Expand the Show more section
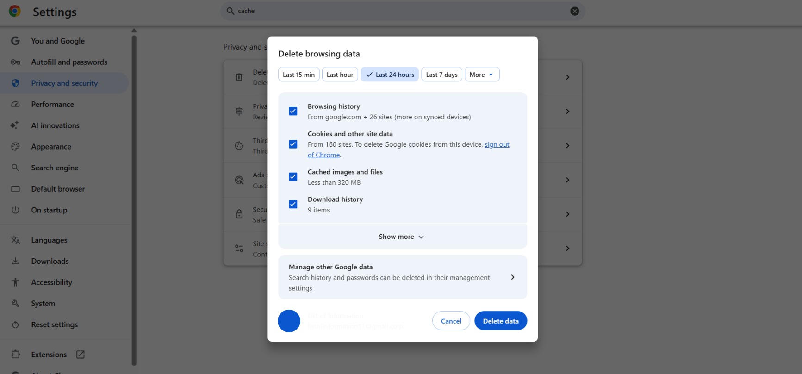This screenshot has width=802, height=374. (x=402, y=237)
